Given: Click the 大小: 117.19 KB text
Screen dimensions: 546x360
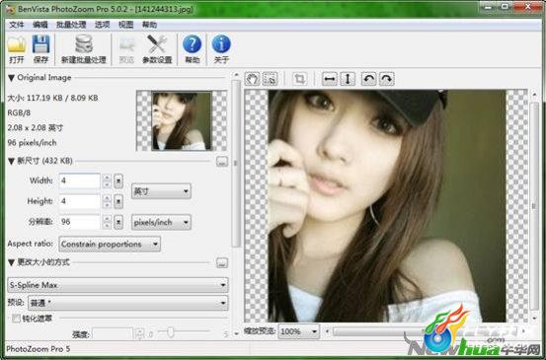Looking at the screenshot, I should [52, 98].
